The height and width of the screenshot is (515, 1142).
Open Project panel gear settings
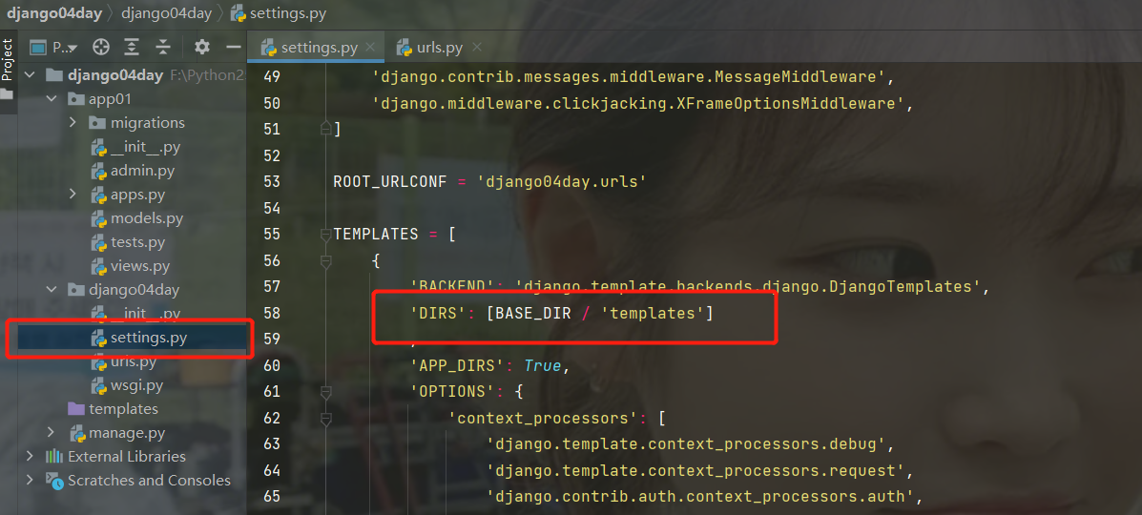click(x=201, y=48)
